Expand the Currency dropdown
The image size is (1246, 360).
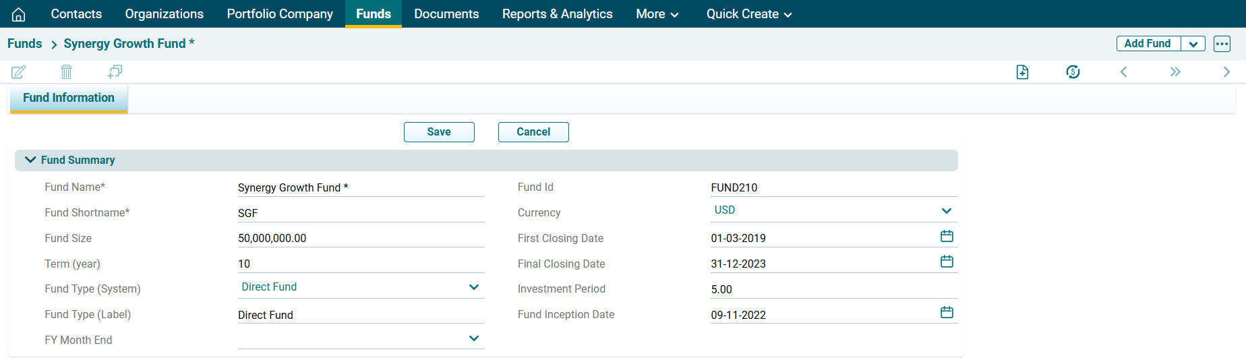pos(946,211)
